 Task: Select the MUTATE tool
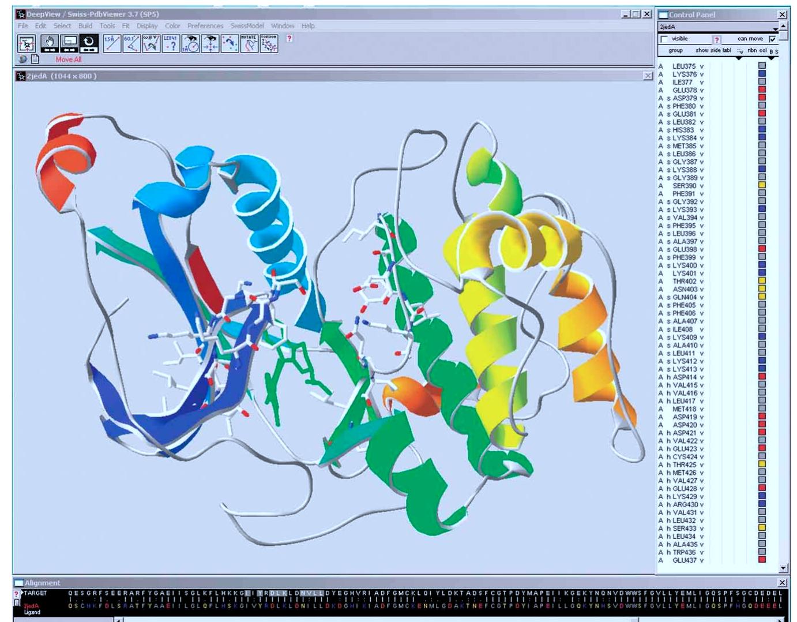click(x=249, y=43)
